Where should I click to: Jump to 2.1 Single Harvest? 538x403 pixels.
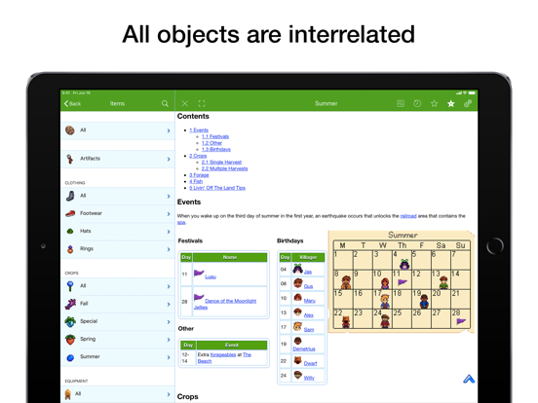(x=221, y=163)
